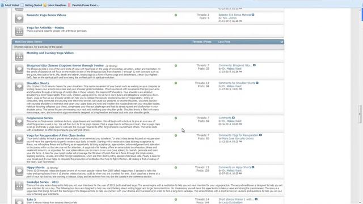The image size is (363, 204).
Task: Click the green dot in Take 5 row
Action: coord(176,199)
